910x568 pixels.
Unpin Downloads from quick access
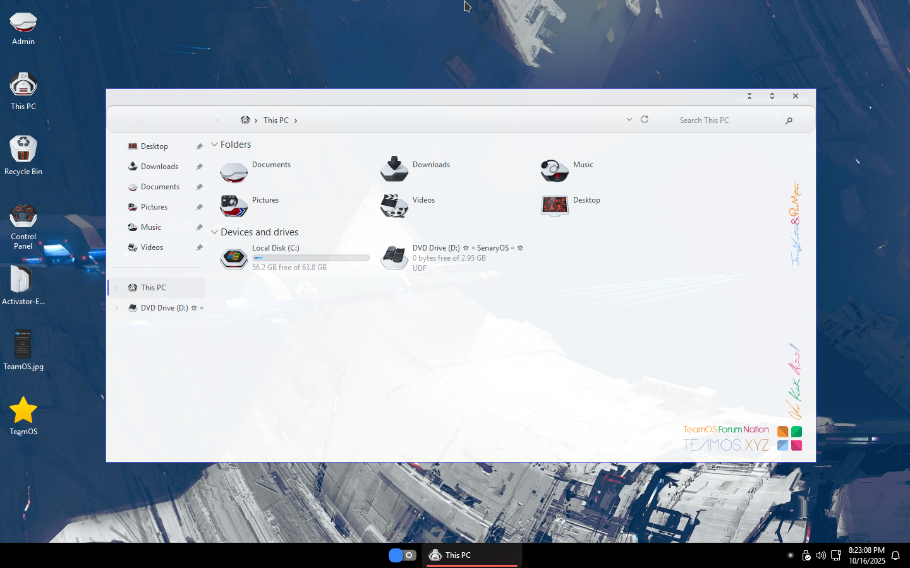coord(199,167)
